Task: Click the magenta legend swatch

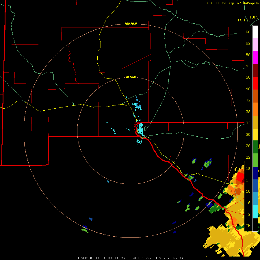Action: click(255, 57)
